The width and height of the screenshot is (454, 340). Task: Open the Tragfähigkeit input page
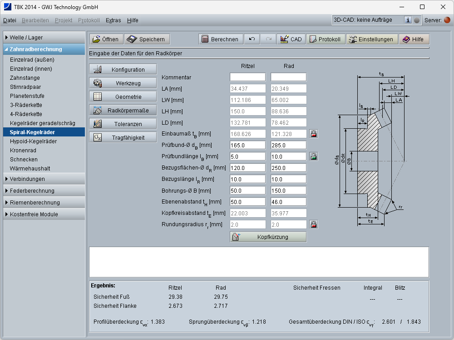click(x=123, y=137)
